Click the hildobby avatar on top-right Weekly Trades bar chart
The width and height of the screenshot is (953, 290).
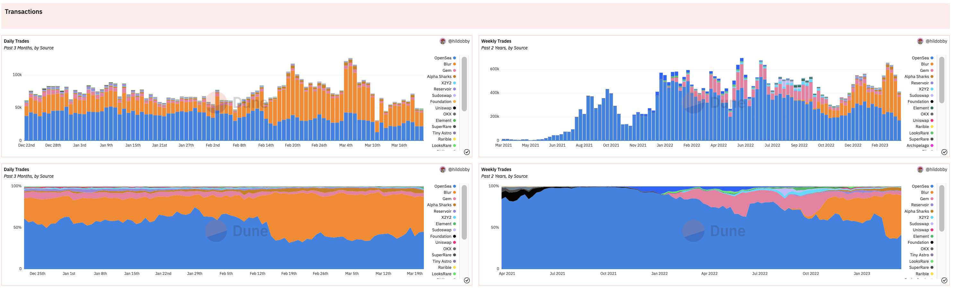click(x=920, y=41)
